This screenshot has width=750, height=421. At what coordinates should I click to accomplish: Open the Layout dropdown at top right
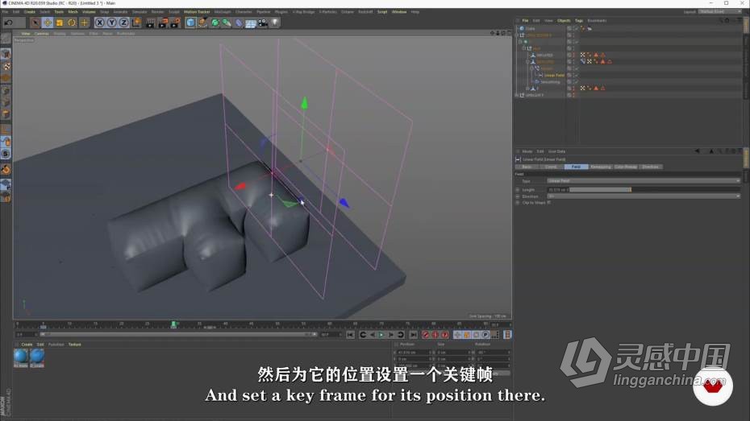click(719, 11)
